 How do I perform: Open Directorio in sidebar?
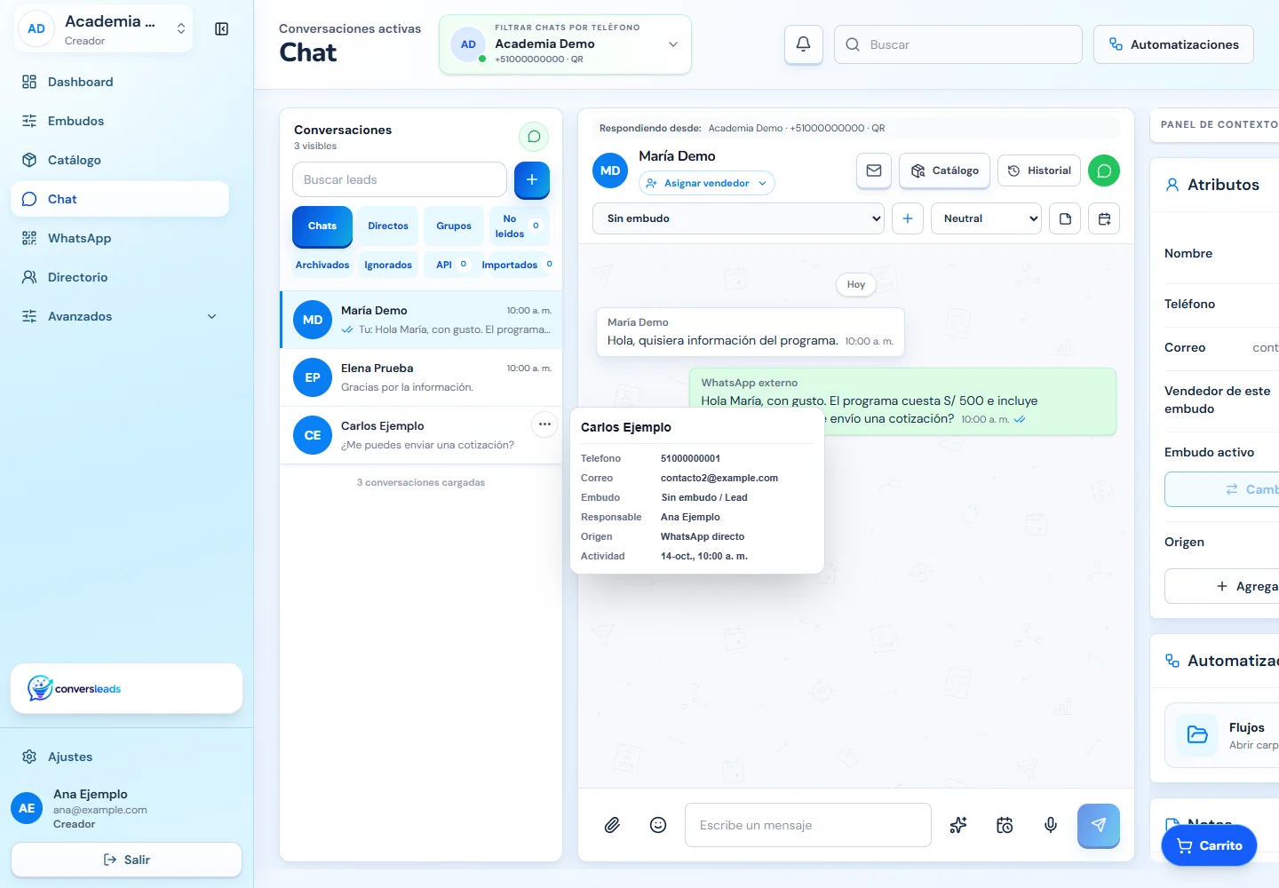(120, 277)
